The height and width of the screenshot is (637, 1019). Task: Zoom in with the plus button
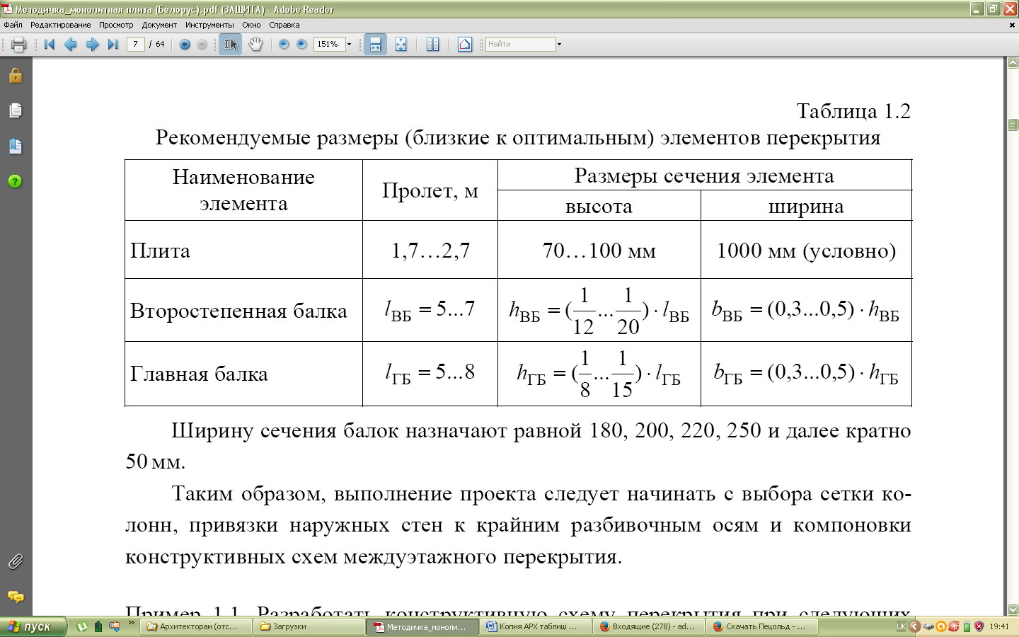(x=301, y=44)
